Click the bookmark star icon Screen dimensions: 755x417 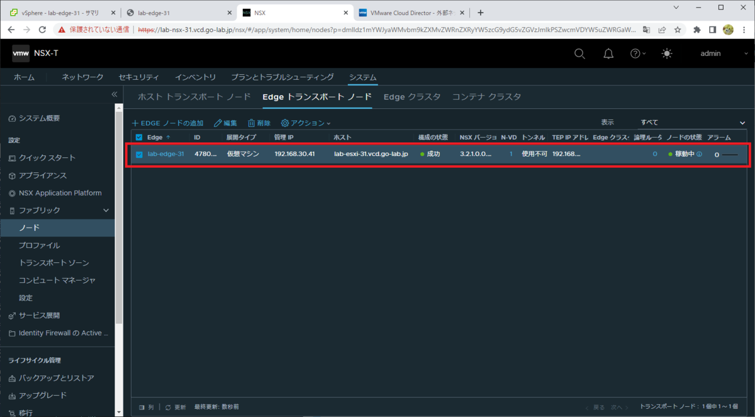click(x=678, y=30)
